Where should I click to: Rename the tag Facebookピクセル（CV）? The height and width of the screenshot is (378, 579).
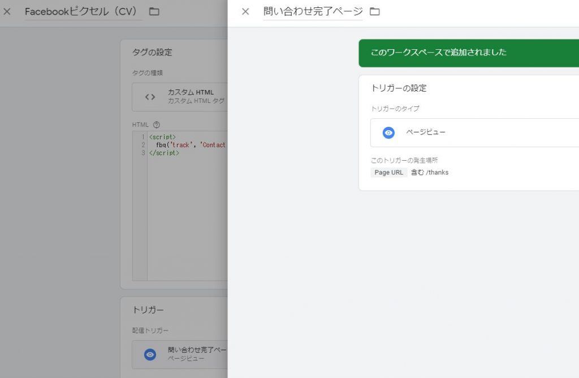(x=82, y=11)
